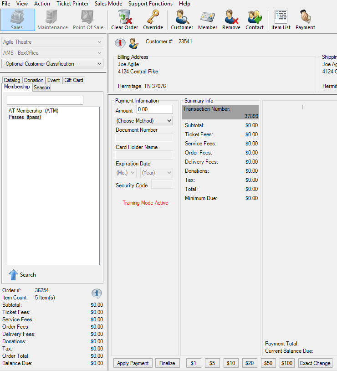The width and height of the screenshot is (337, 371).
Task: Switch to the Event tab
Action: coord(54,80)
